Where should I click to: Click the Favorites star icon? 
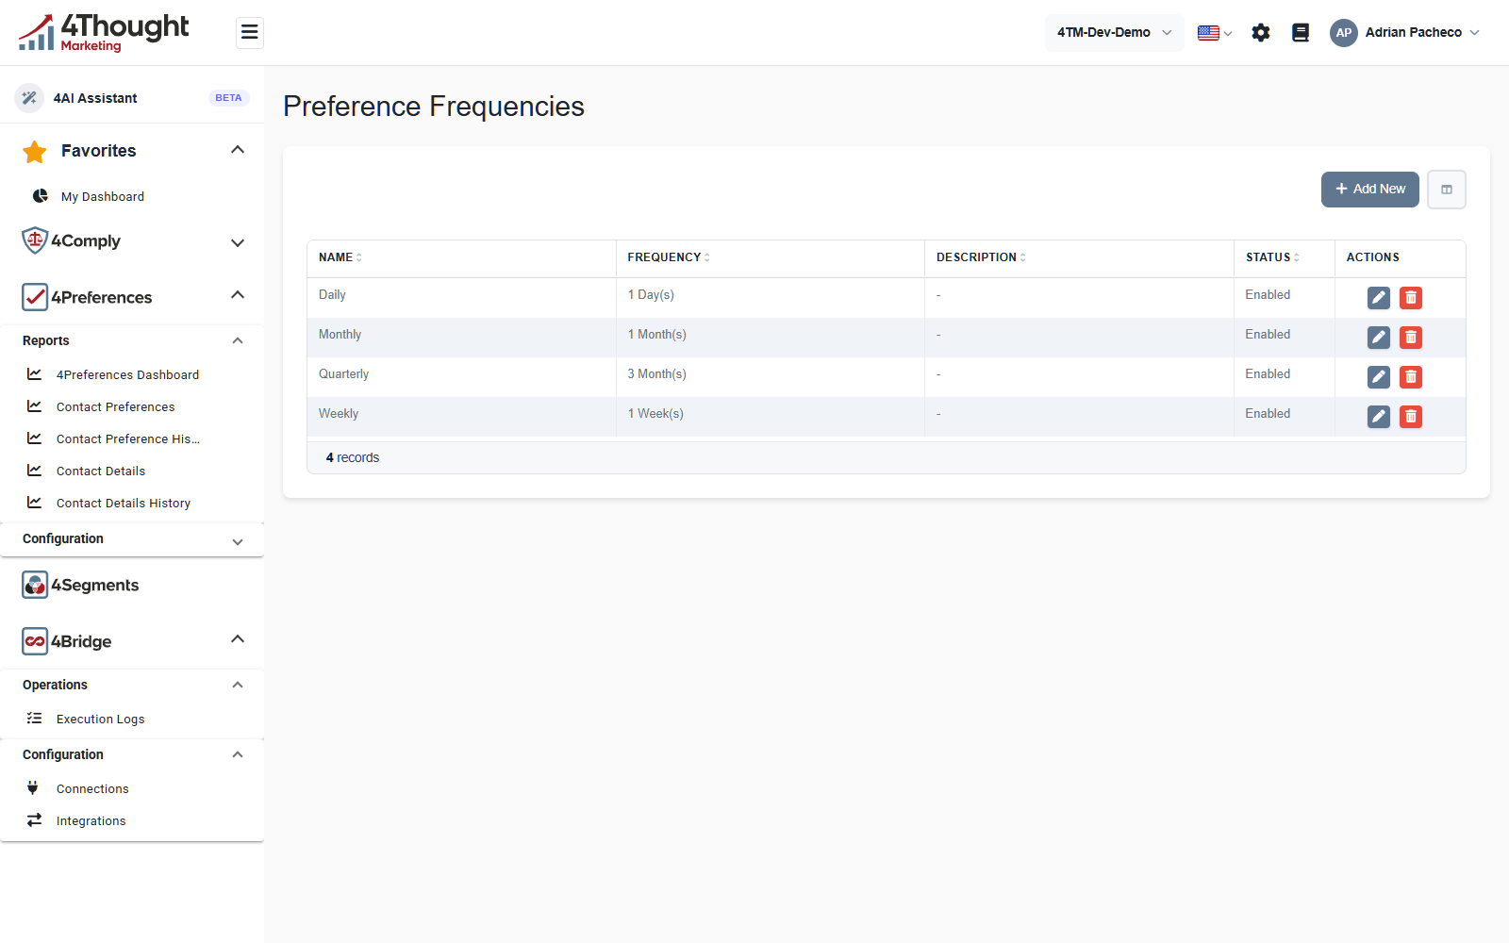(35, 151)
